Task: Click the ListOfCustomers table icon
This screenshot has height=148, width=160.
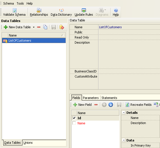Action: tap(5, 41)
